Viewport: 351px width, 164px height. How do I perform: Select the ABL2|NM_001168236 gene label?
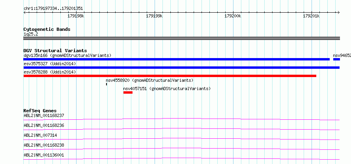tap(44, 125)
